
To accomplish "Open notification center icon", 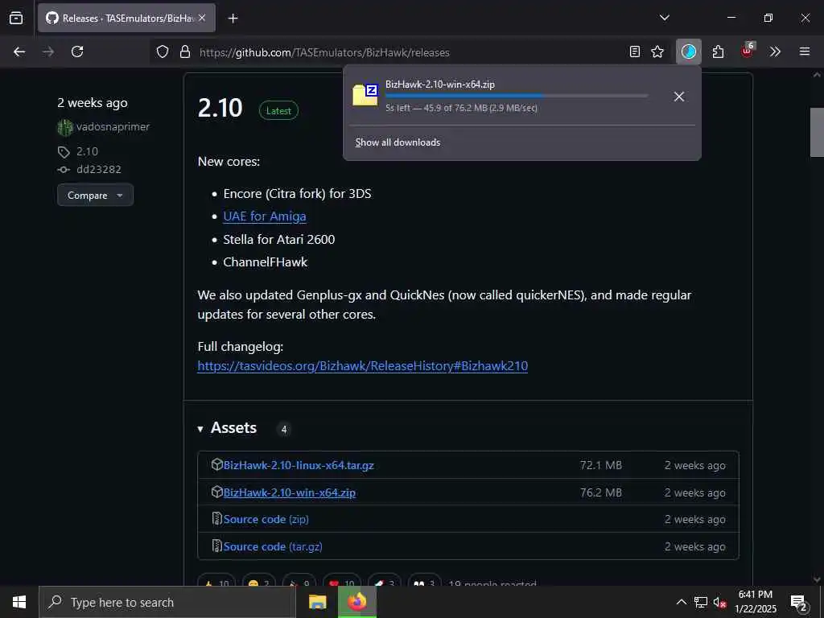I will [799, 602].
